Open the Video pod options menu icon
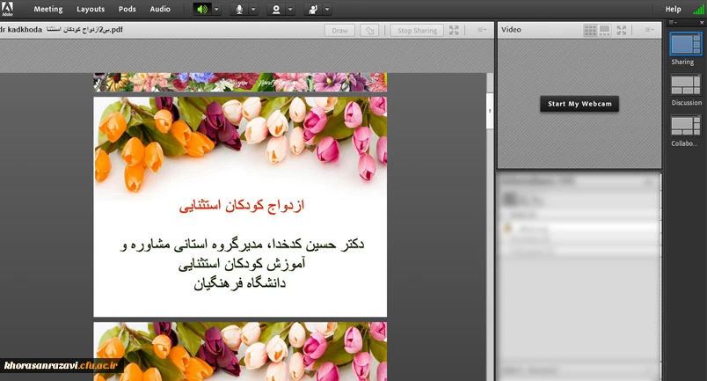 pyautogui.click(x=649, y=30)
